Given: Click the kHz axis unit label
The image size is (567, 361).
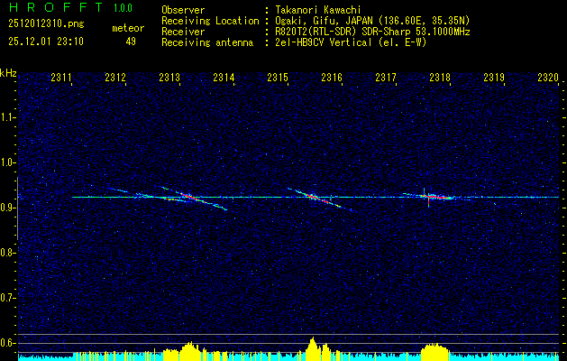Looking at the screenshot, I should 9,73.
